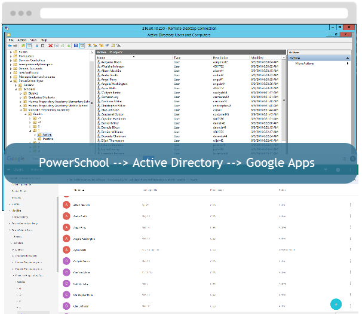Sort by the Modified column header
This screenshot has height=314, width=362.
pyautogui.click(x=266, y=57)
